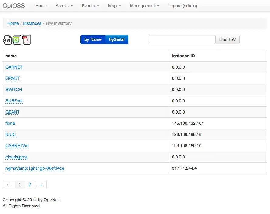The image size is (270, 214).
Task: Select the 145.100.132.164 instance ID cell
Action: (218, 123)
